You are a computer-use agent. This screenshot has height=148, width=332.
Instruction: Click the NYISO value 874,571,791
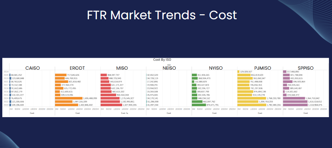(212, 105)
